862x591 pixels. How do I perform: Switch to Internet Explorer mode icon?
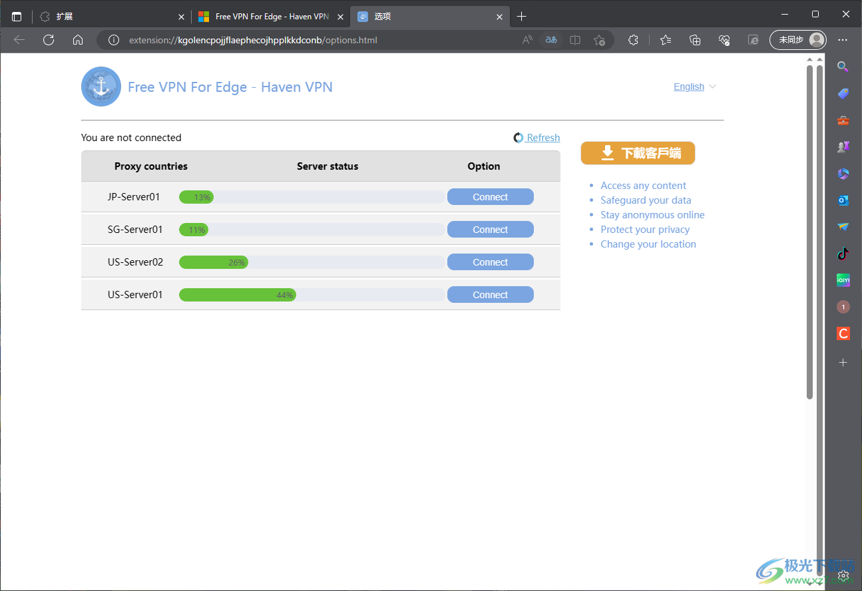coord(754,40)
